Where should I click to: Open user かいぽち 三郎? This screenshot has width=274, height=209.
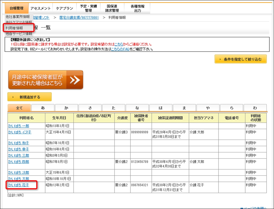coord(18,156)
